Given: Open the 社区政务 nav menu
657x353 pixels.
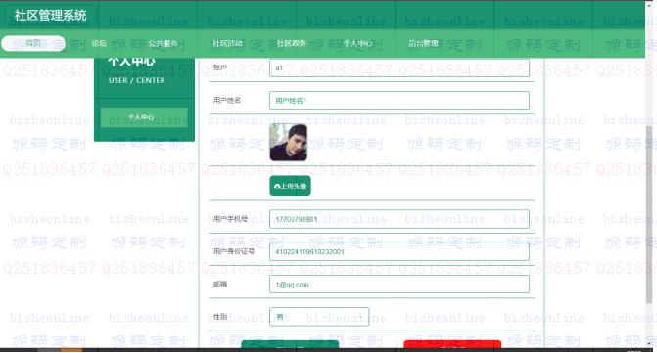Looking at the screenshot, I should pyautogui.click(x=292, y=43).
